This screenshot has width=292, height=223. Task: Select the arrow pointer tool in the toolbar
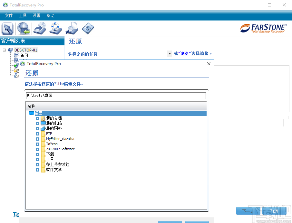[x=7, y=28]
